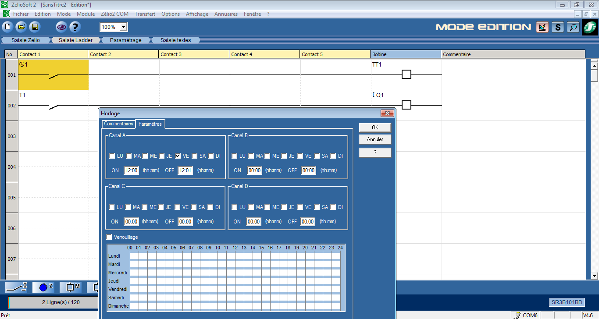Switch to simulation mode using the S button
599x319 pixels.
(557, 27)
